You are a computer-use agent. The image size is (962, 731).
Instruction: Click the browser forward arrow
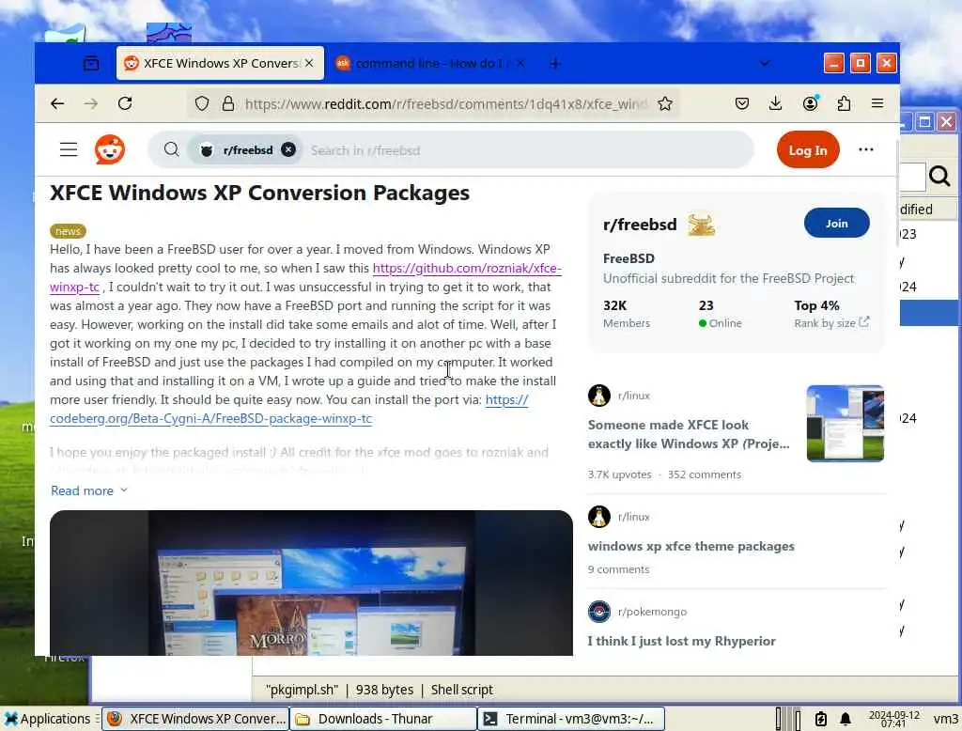[x=91, y=103]
